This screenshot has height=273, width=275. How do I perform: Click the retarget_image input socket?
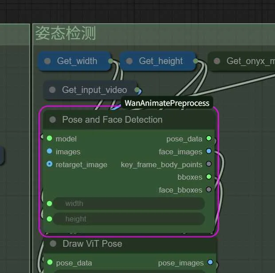[x=49, y=165]
